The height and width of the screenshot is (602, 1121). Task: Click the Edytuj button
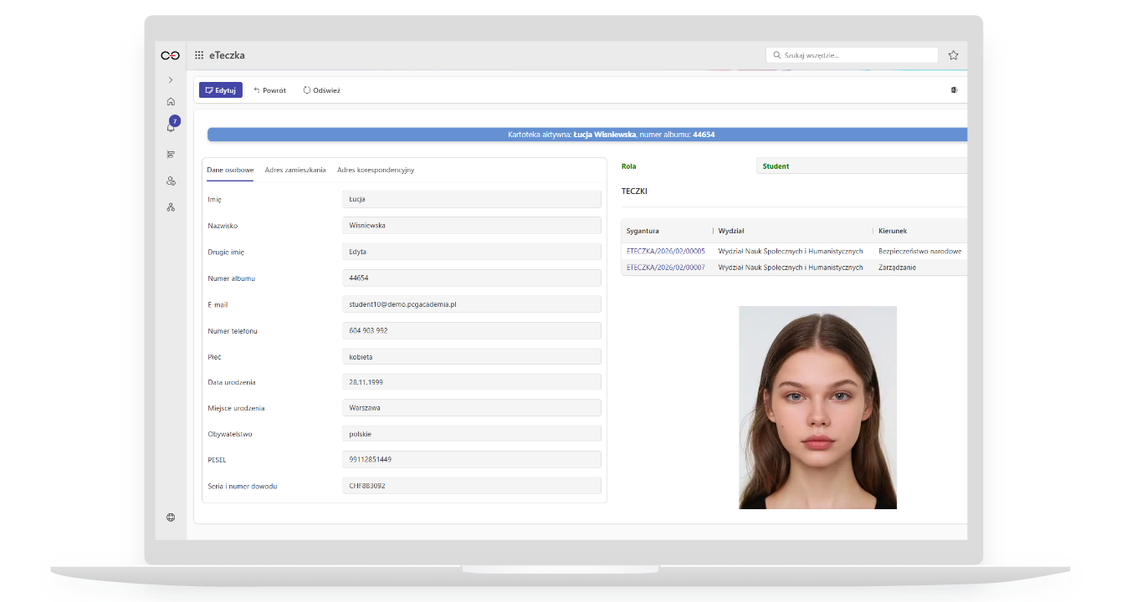[220, 90]
